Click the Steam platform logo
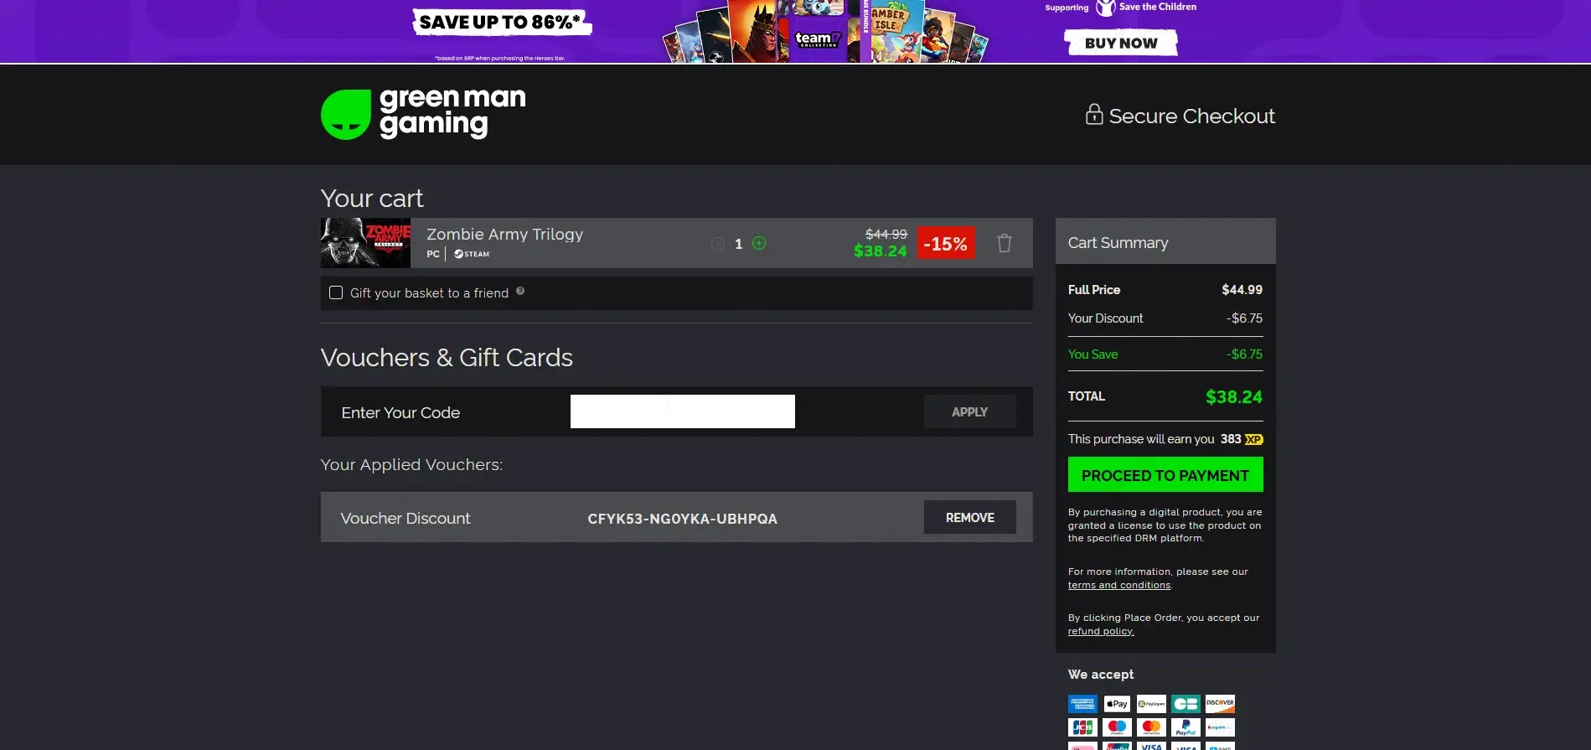The width and height of the screenshot is (1591, 750). [x=472, y=254]
